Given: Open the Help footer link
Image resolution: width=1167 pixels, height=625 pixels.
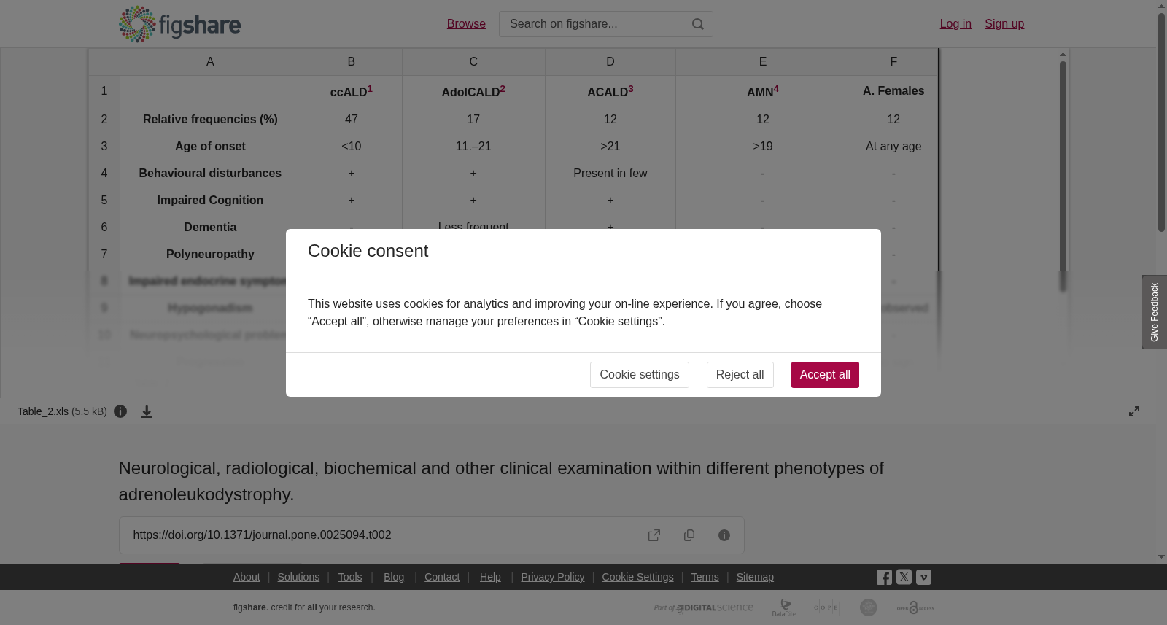Looking at the screenshot, I should (490, 577).
